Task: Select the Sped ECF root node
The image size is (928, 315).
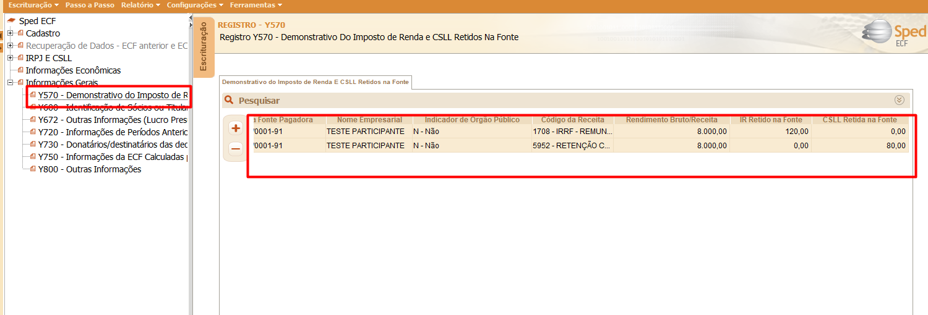Action: coord(37,21)
